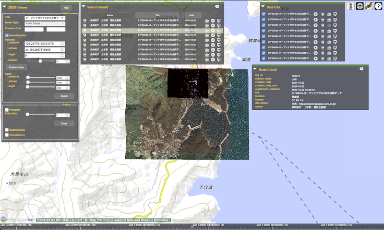Add 01FD5442 search result to cart

click(x=84, y=21)
